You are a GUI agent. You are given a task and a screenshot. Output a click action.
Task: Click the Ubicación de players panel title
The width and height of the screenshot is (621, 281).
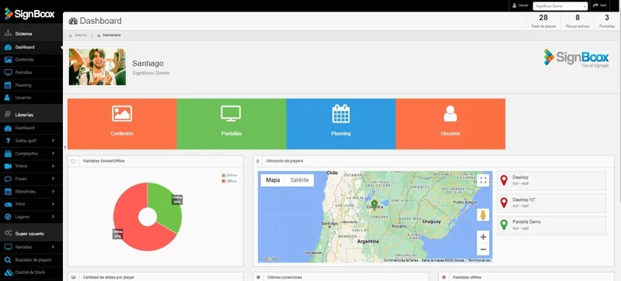[x=284, y=161]
